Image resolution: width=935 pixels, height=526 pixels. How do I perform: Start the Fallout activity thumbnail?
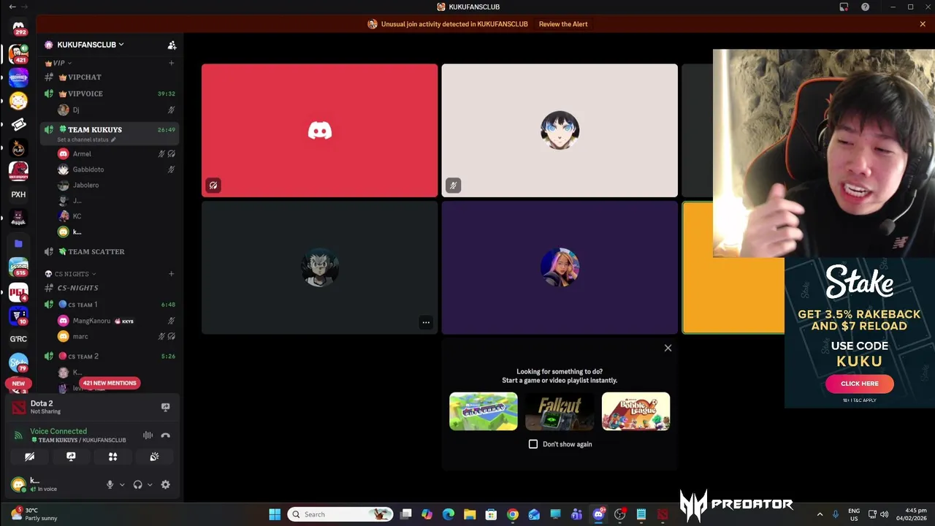point(560,411)
